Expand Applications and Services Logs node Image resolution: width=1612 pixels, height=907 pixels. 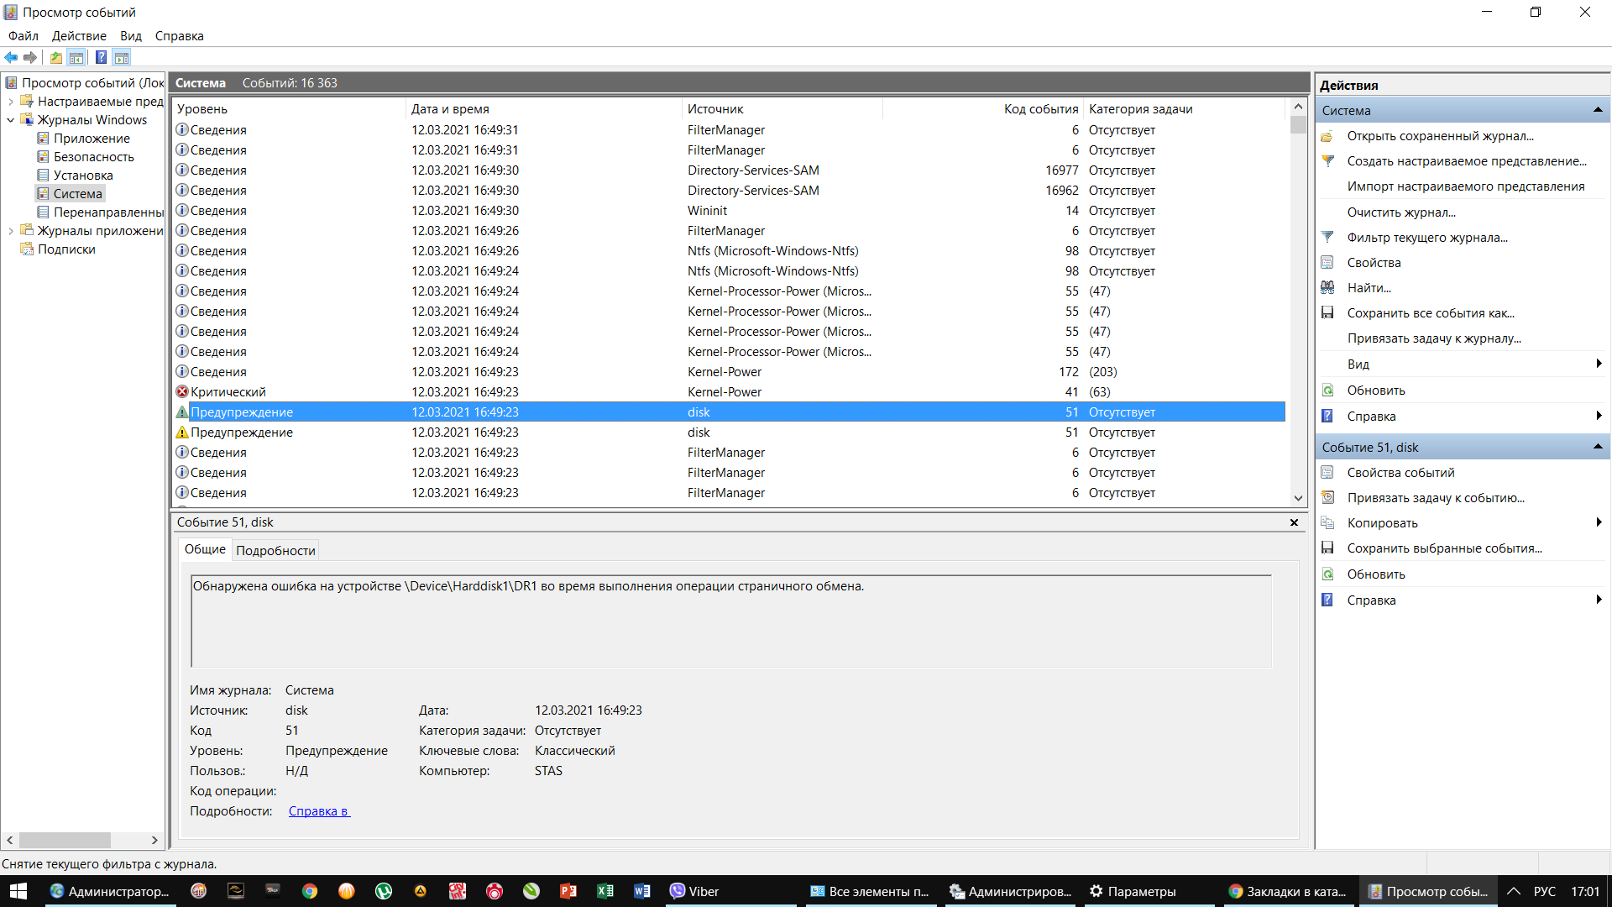[10, 231]
